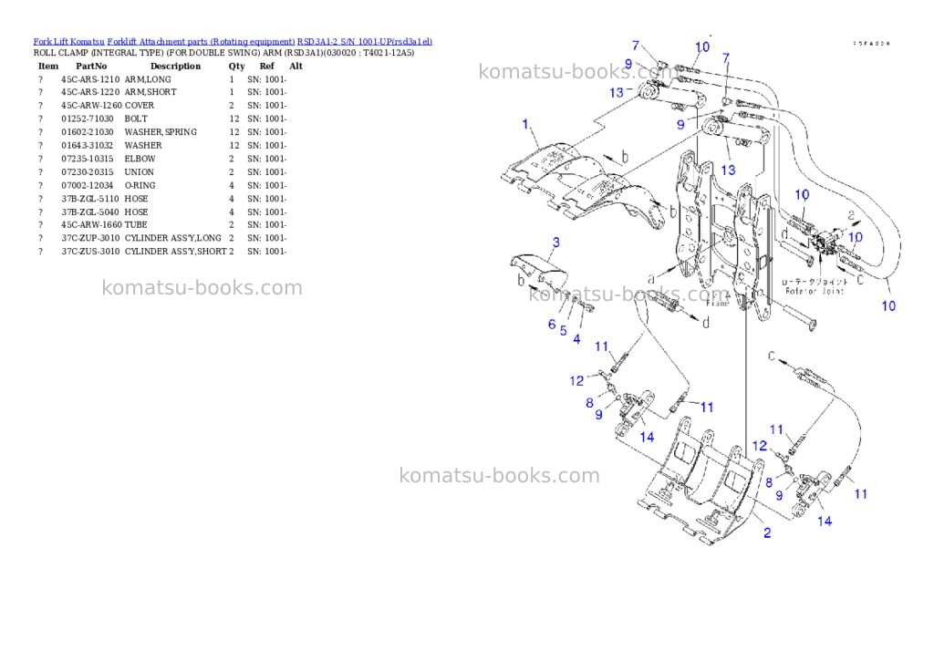
Task: Click the CYLINDER ASS'Y,LONG description
Action: click(172, 238)
